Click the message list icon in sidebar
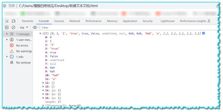 (12, 34)
